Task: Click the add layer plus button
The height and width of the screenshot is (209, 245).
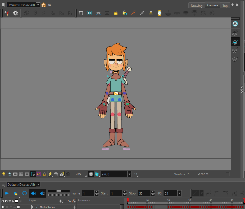Action: click(61, 201)
